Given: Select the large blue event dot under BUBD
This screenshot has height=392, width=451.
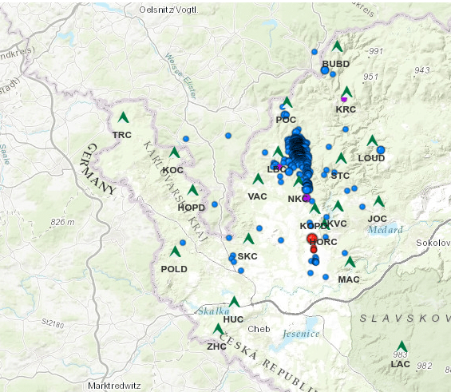Looking at the screenshot, I should coord(325,70).
